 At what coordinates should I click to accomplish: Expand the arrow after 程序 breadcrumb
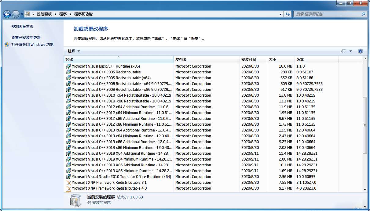coord(71,14)
